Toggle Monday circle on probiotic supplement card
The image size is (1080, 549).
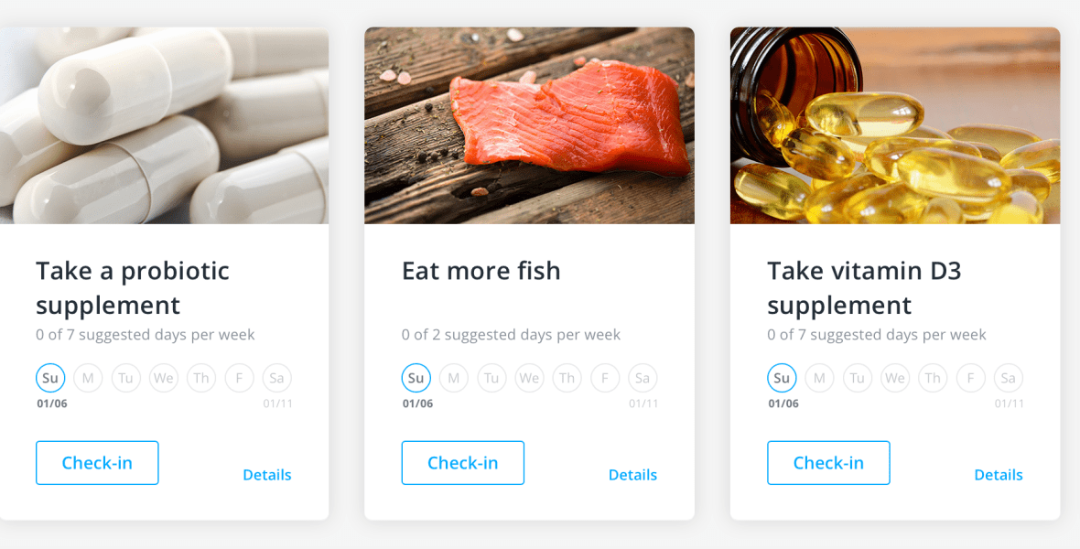click(x=88, y=378)
